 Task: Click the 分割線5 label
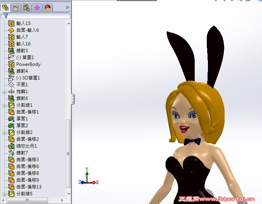coord(25,194)
